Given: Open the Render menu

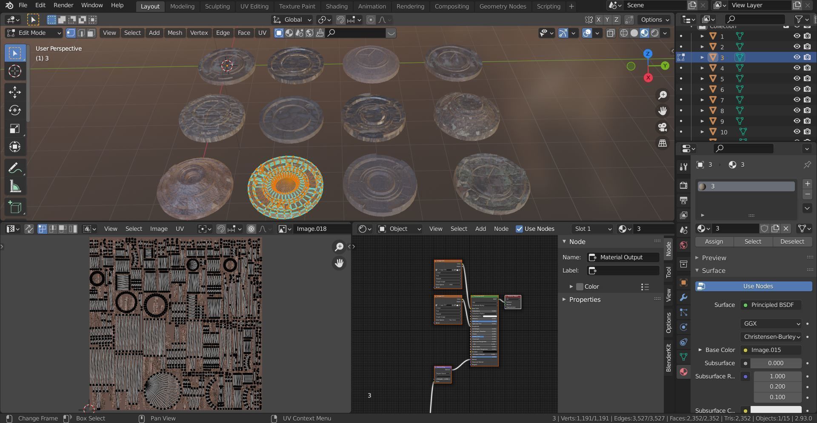Looking at the screenshot, I should click(63, 6).
